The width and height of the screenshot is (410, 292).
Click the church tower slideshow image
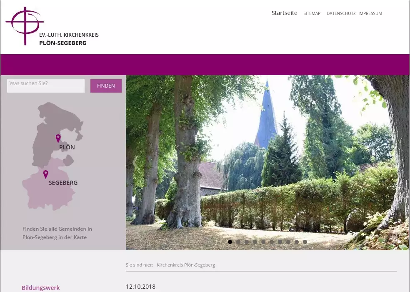267,163
